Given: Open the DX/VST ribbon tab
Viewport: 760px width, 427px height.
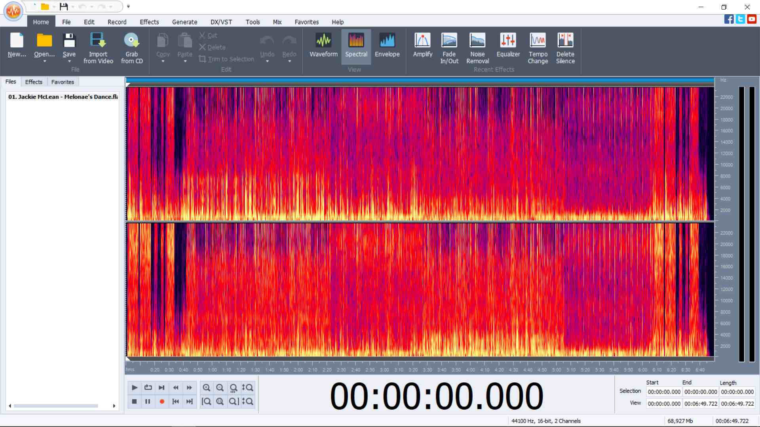Looking at the screenshot, I should (x=221, y=22).
